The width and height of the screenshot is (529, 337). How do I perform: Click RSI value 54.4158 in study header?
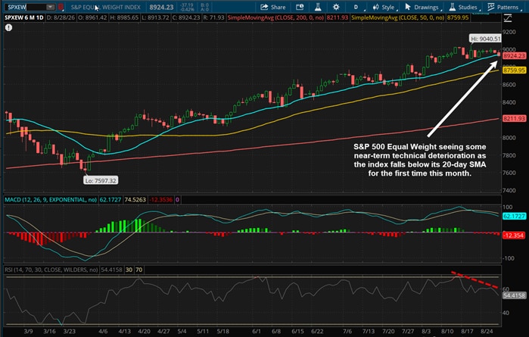click(x=111, y=270)
